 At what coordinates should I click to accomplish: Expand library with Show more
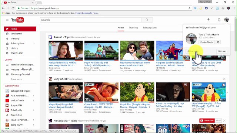pos(16,79)
